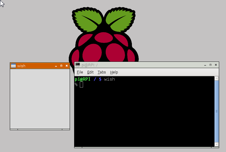Click the terminal scrollbar down arrow
Screen dimensions: 226x152
[x=216, y=144]
